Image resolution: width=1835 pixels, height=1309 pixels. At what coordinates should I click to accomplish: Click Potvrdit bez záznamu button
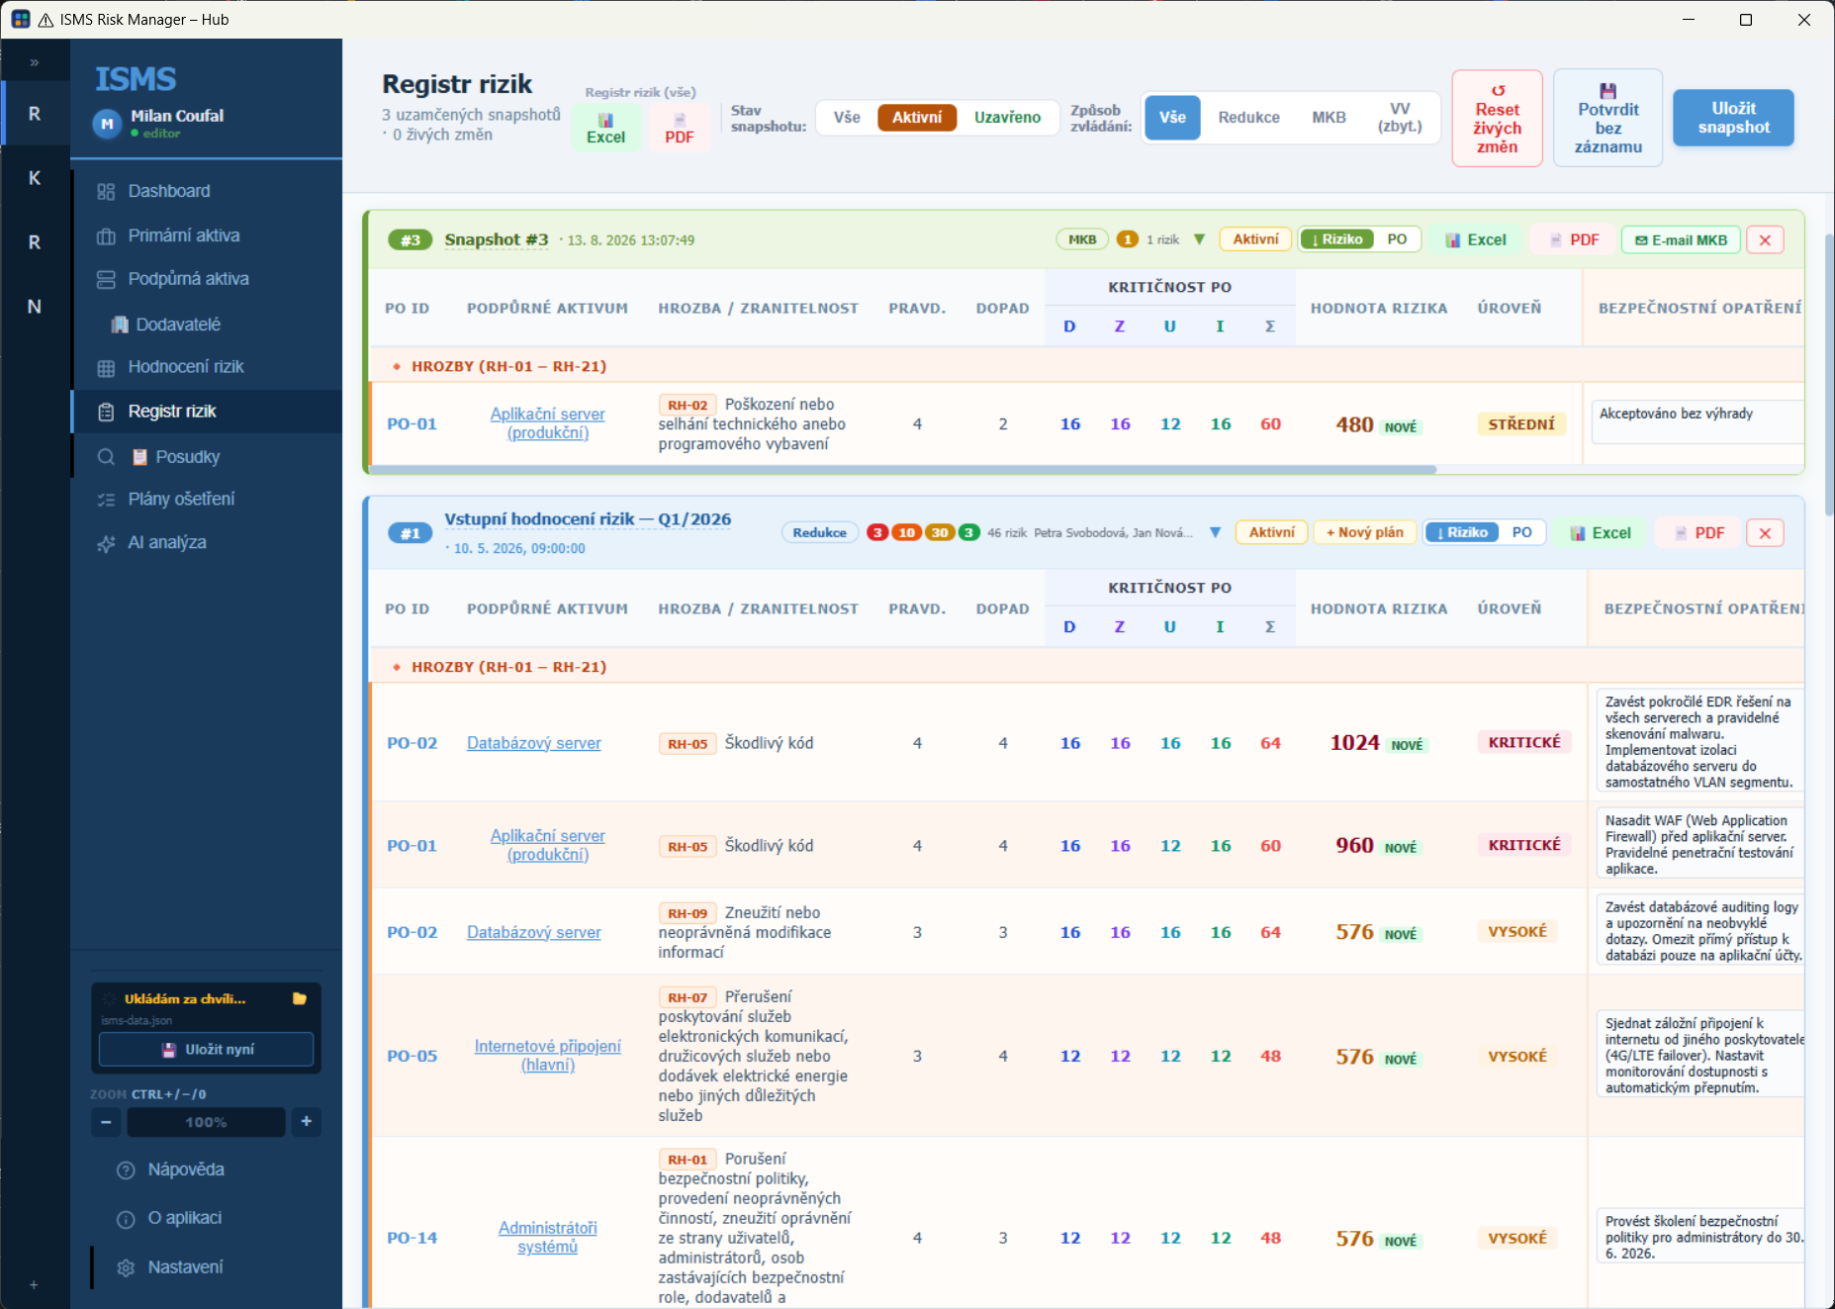pos(1608,119)
